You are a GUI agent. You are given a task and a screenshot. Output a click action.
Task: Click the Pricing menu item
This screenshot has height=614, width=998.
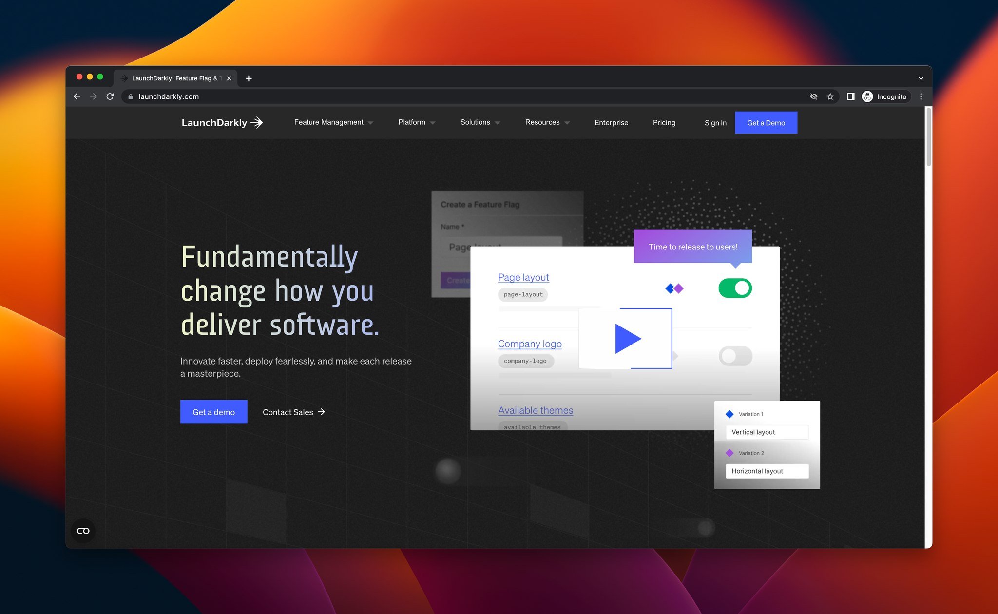tap(663, 123)
